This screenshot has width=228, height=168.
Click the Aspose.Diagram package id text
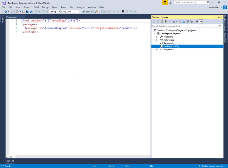55,28
